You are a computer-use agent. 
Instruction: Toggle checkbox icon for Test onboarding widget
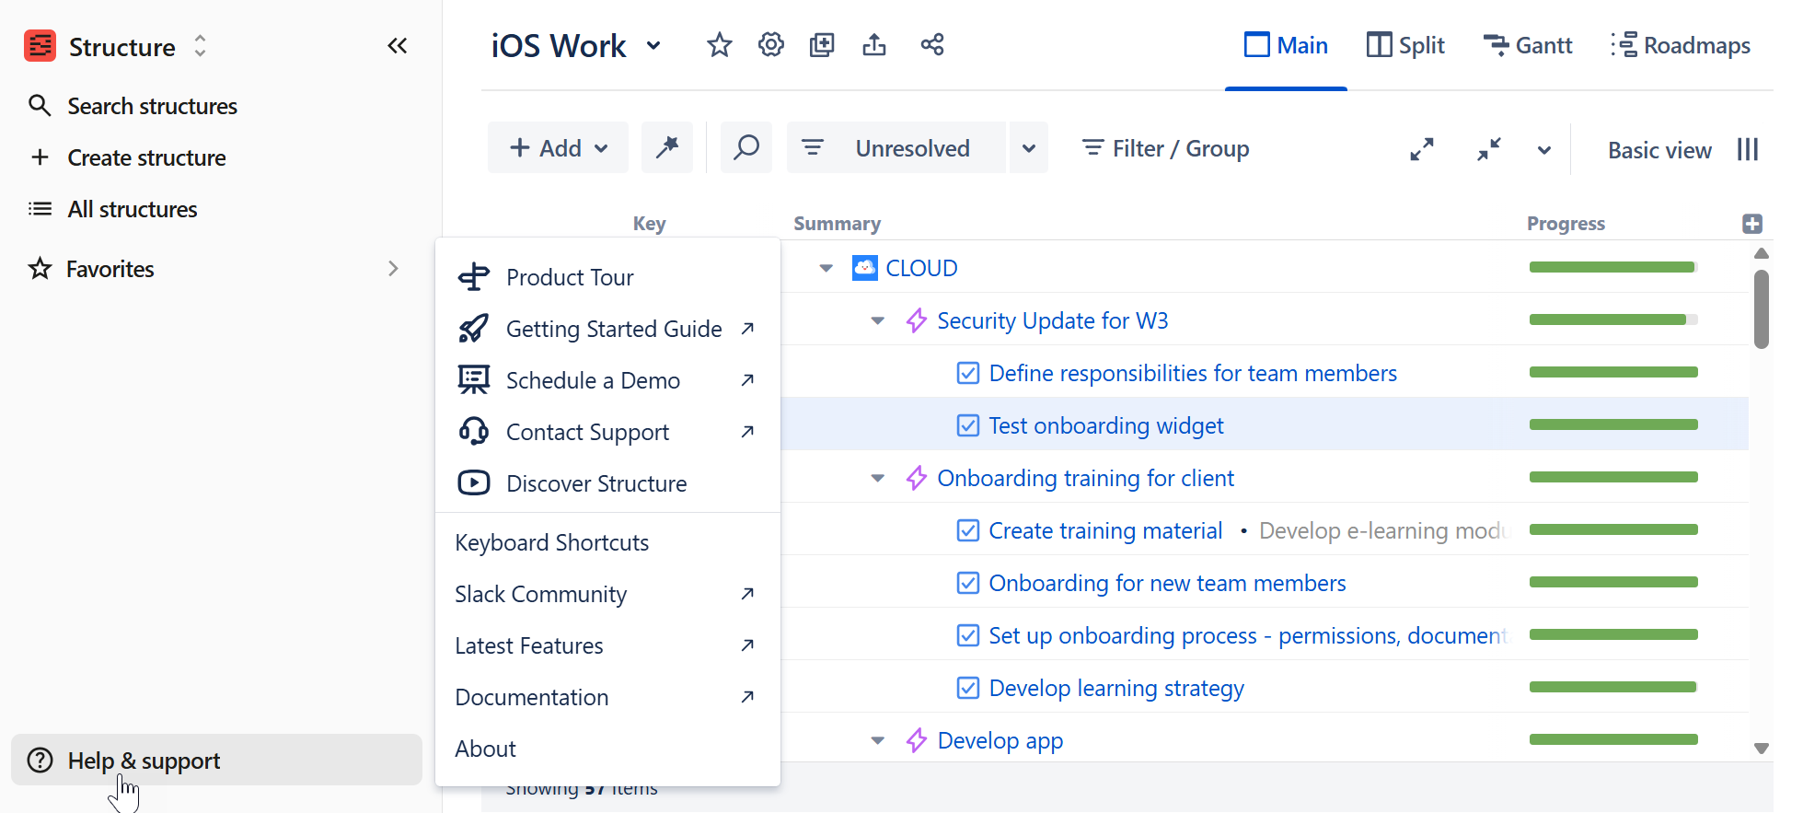pos(967,425)
